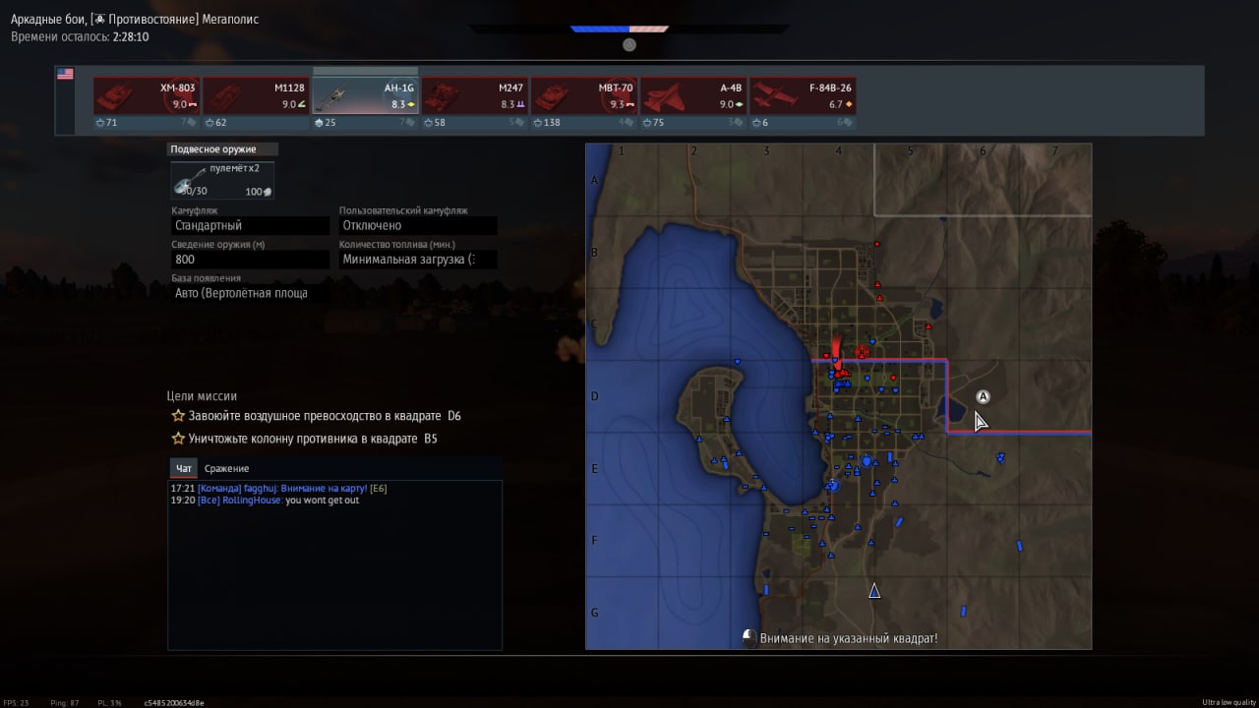Open the Камуфляж dropdown showing Стандартный
This screenshot has height=708, width=1259.
tap(250, 225)
